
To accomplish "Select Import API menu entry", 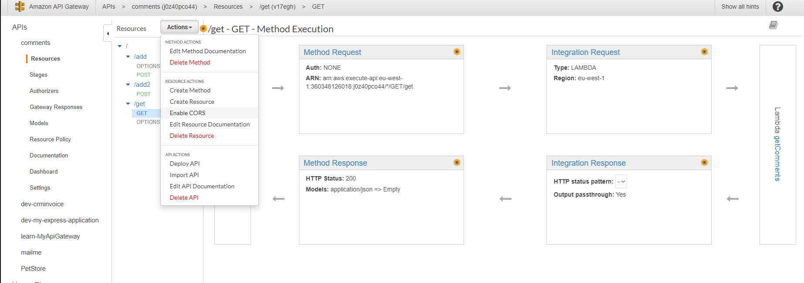I will (x=210, y=175).
